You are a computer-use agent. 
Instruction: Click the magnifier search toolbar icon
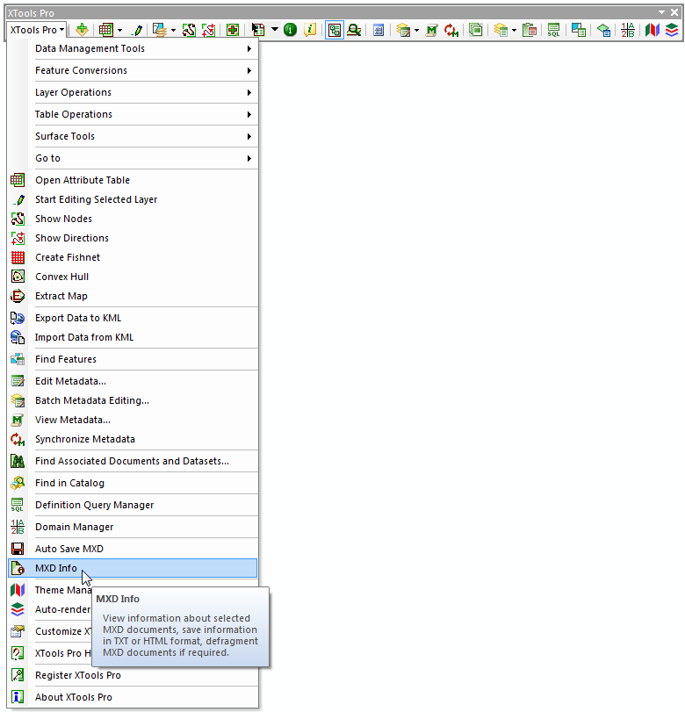coord(354,30)
